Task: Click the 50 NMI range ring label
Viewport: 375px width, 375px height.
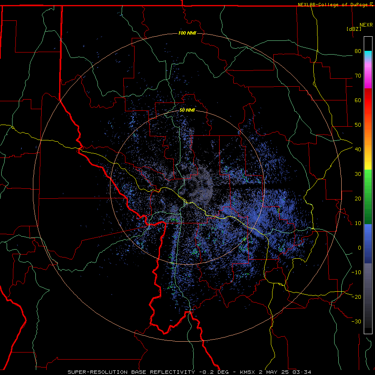Action: pyautogui.click(x=187, y=110)
